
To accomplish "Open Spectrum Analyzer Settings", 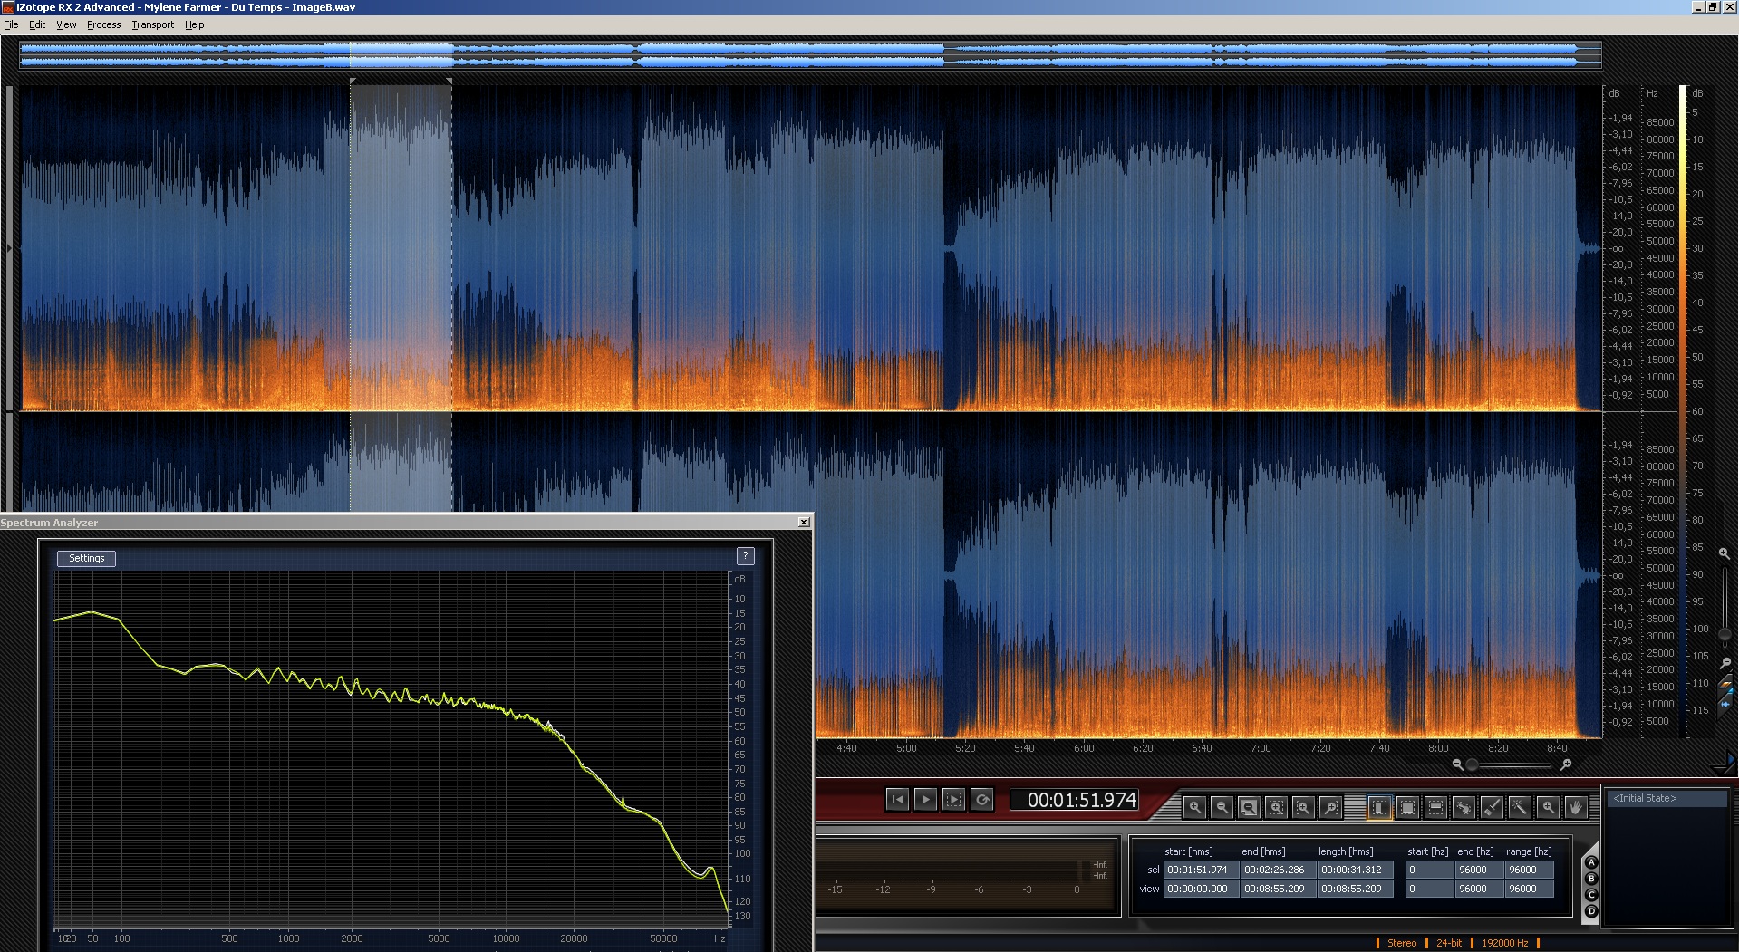I will pos(87,558).
